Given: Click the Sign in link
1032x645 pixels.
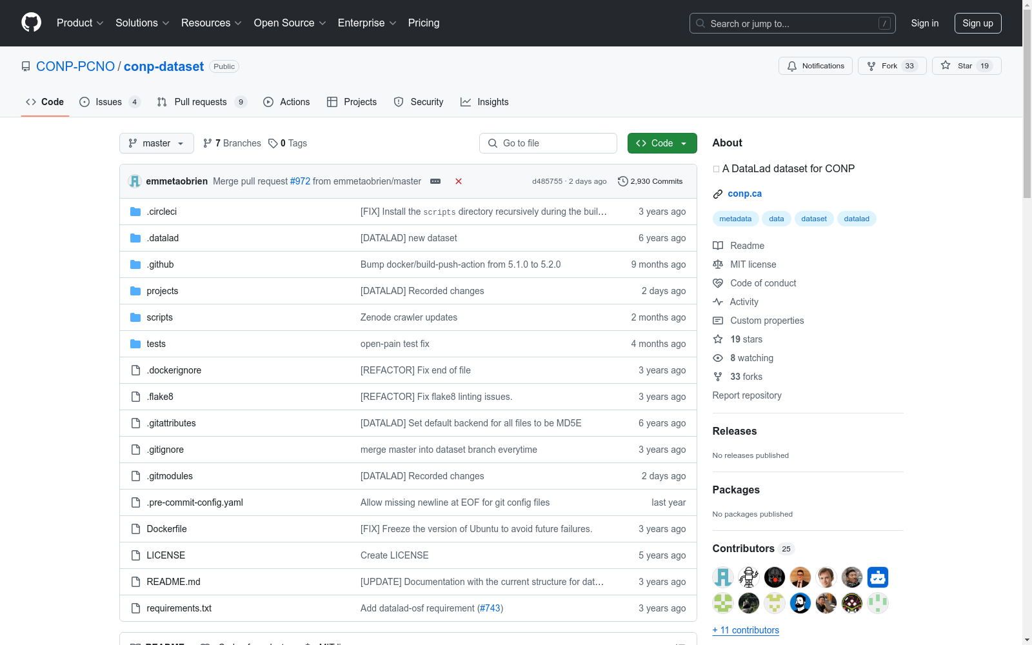Looking at the screenshot, I should tap(925, 23).
